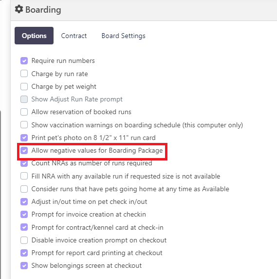Uncheck Adjust in/out time on pet check in/out
The image size is (277, 279).
[x=24, y=202]
